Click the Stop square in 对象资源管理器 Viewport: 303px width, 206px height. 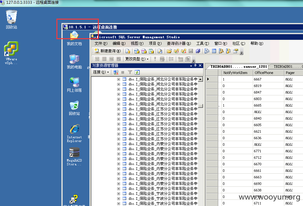(123, 72)
